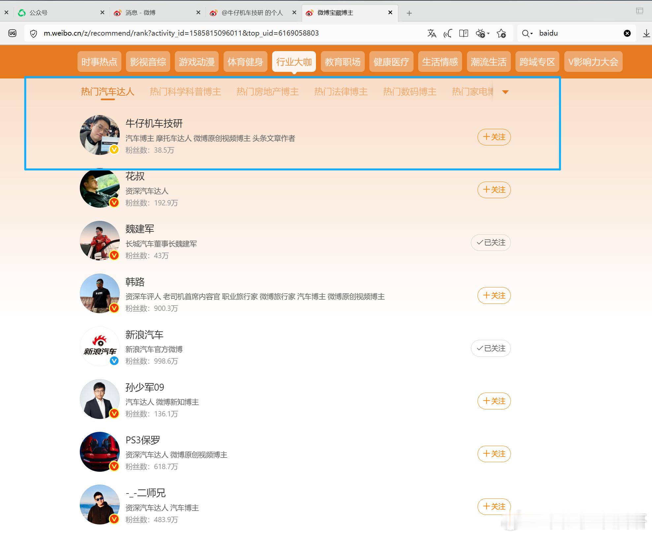652x537 pixels.
Task: Open the translate page tool
Action: point(432,33)
